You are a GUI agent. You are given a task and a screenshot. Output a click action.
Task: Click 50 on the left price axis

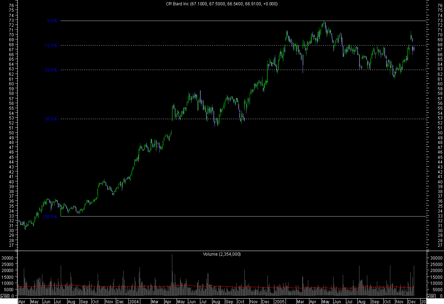11,133
